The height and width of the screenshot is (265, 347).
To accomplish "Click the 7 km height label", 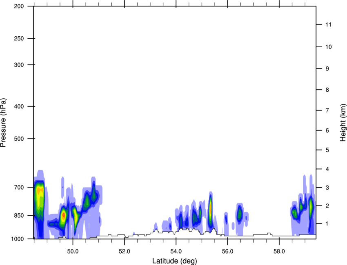I will tap(327, 110).
